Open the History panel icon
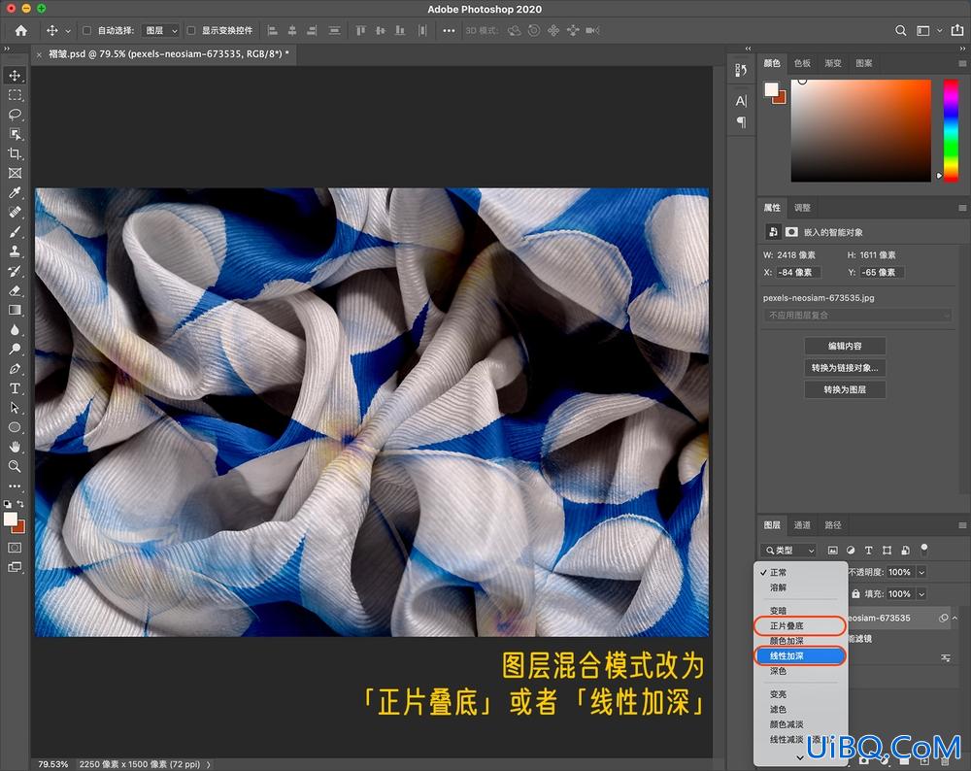 [x=741, y=70]
